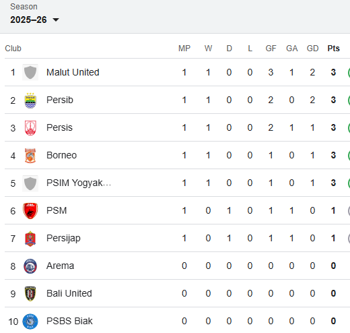Click the Persib club logo
Screen dimensions: 350x333
[x=30, y=100]
